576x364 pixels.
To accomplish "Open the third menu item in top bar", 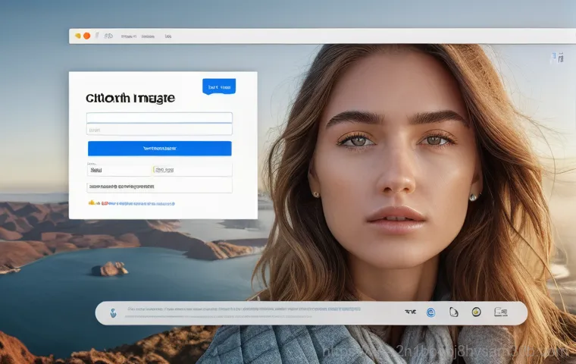I will (x=168, y=36).
